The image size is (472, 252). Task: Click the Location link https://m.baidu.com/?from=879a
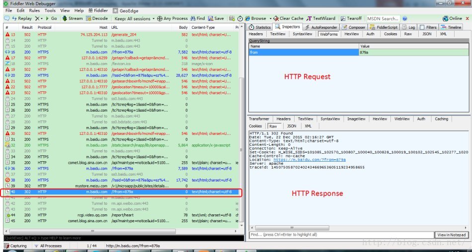(x=310, y=160)
